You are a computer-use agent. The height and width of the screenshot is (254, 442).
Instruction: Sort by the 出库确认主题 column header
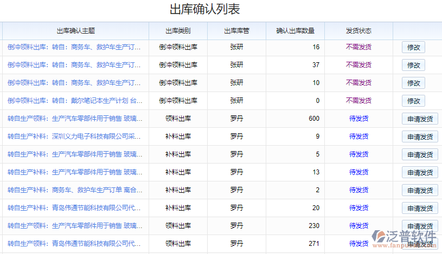pyautogui.click(x=75, y=31)
